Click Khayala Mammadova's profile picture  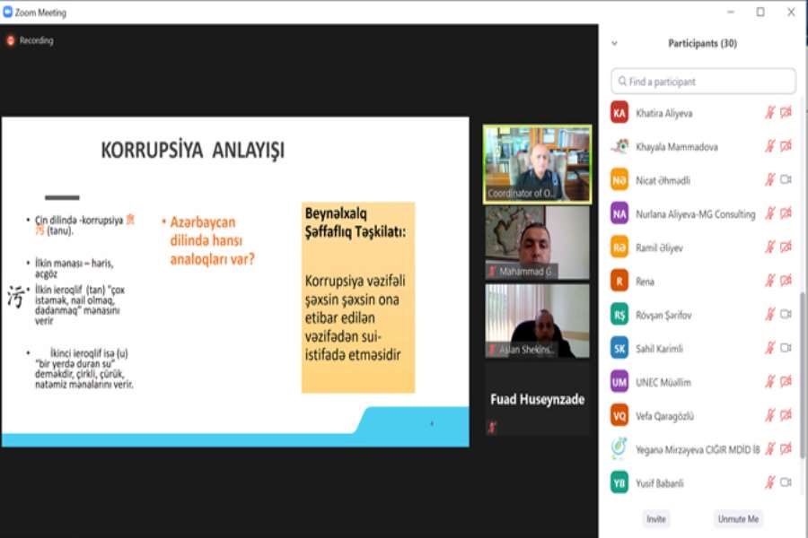click(x=619, y=147)
